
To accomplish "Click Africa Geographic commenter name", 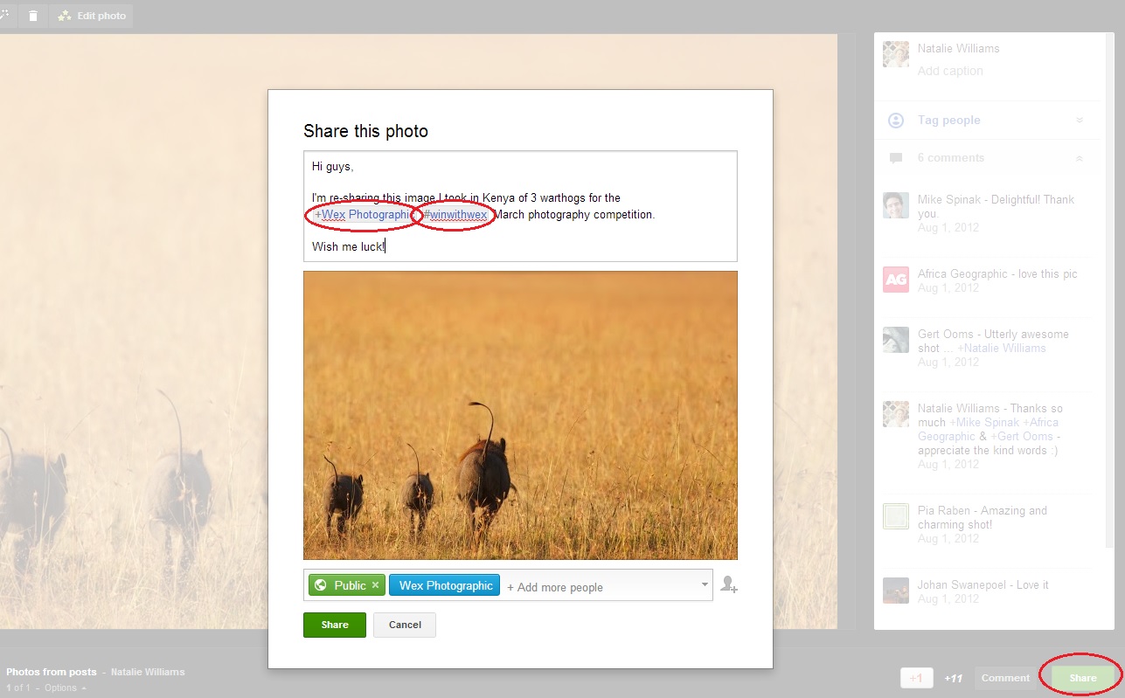I will point(962,273).
